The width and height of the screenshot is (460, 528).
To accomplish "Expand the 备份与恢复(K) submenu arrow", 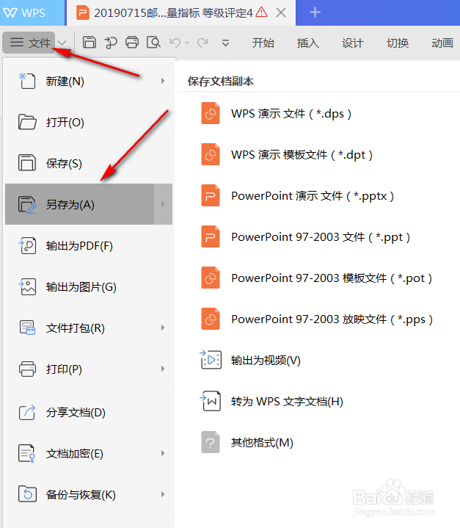I will pos(163,494).
